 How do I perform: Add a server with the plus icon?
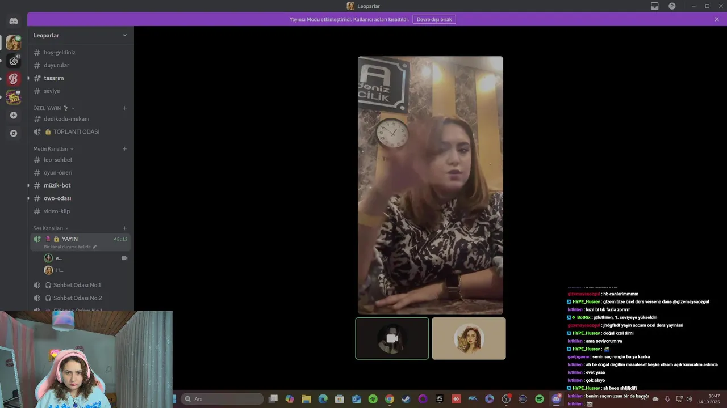[x=14, y=115]
